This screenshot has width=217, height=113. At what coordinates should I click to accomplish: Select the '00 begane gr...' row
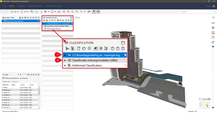[20, 90]
